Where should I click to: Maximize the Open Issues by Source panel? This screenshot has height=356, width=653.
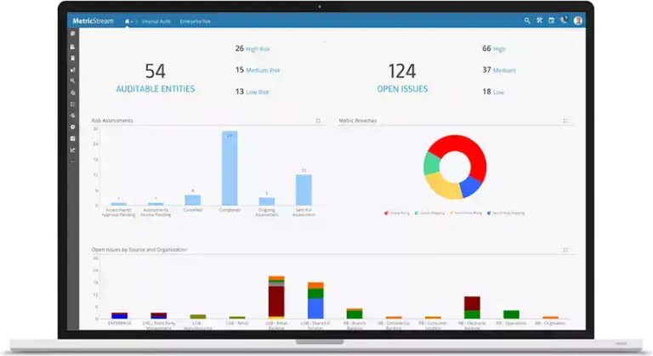(565, 250)
